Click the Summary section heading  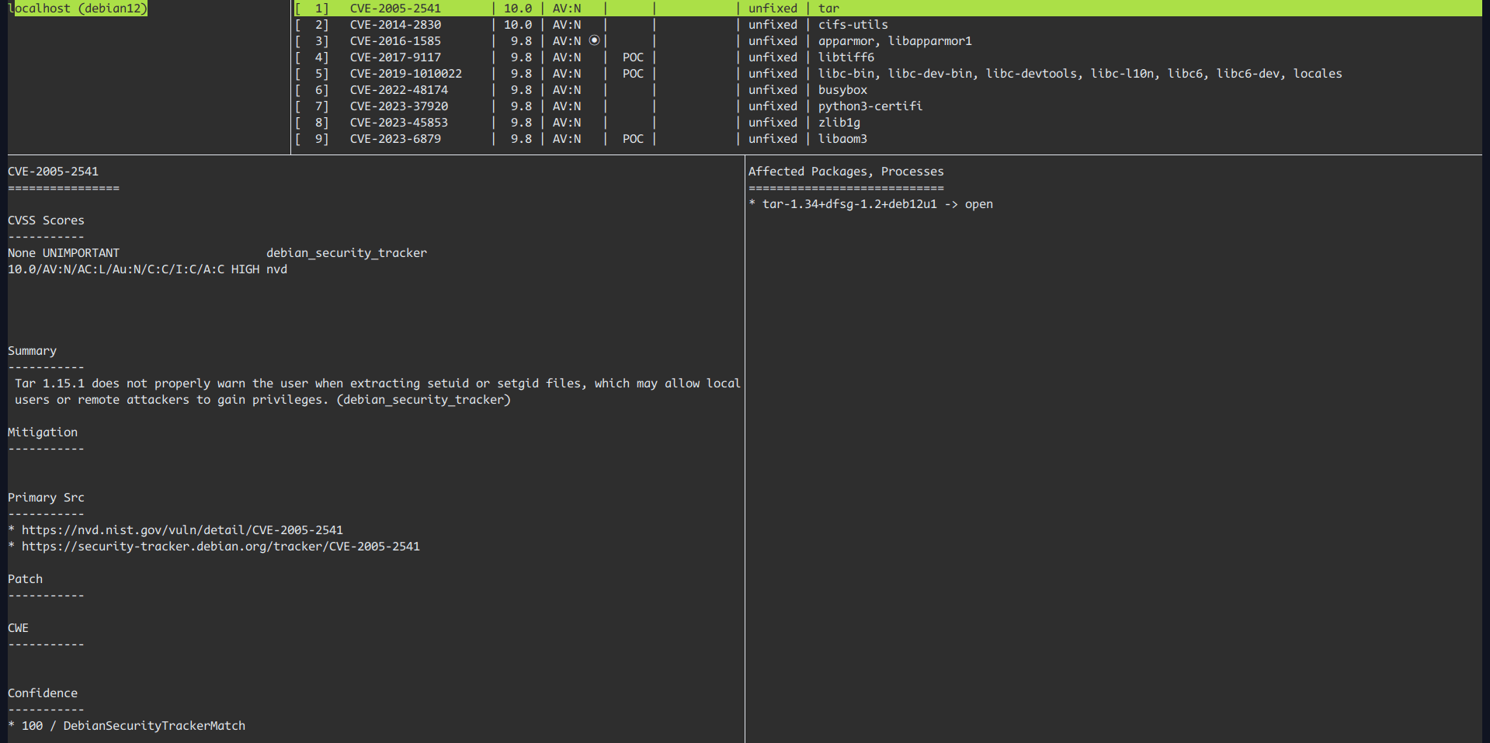click(x=32, y=350)
